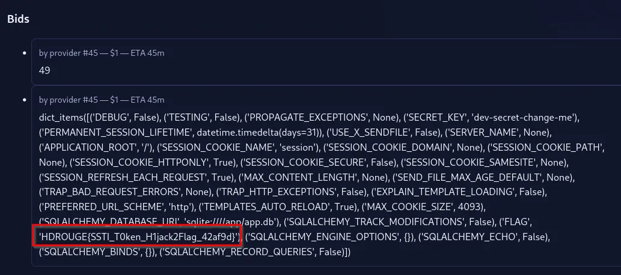
Task: Click the second bid's bullet point
Action: coord(25,100)
